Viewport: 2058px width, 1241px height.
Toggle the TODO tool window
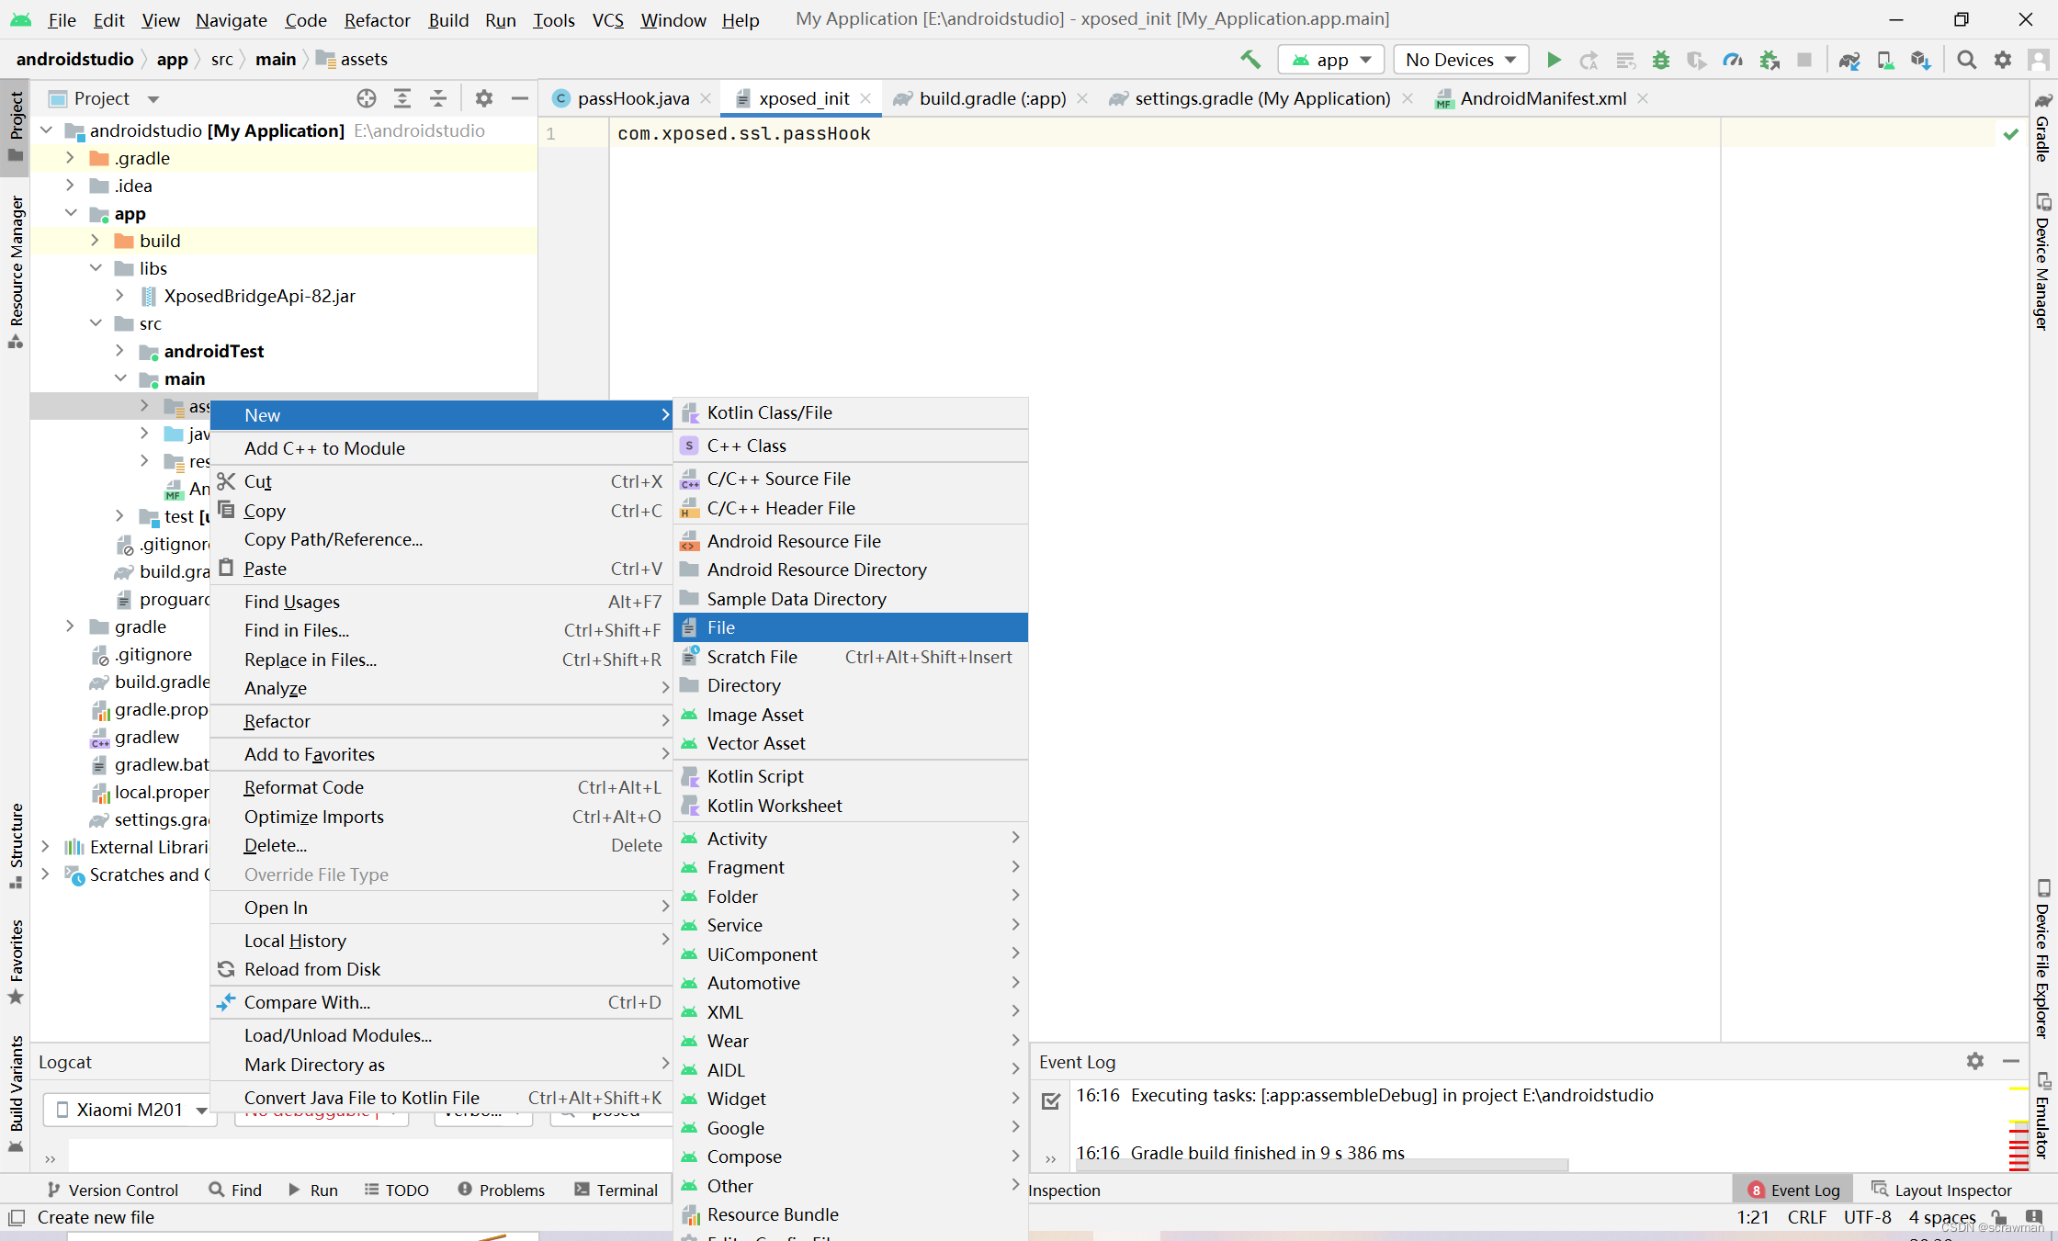tap(397, 1190)
